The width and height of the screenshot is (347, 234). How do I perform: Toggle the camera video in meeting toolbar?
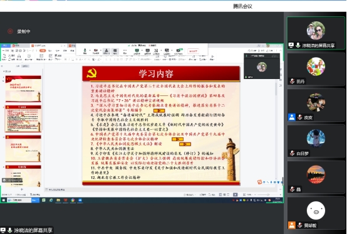click(96, 51)
